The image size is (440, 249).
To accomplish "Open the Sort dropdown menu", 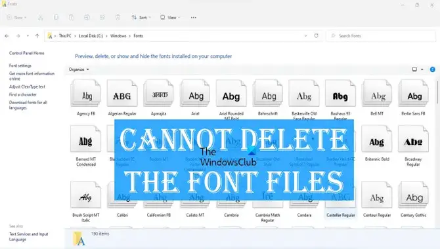I will (141, 18).
